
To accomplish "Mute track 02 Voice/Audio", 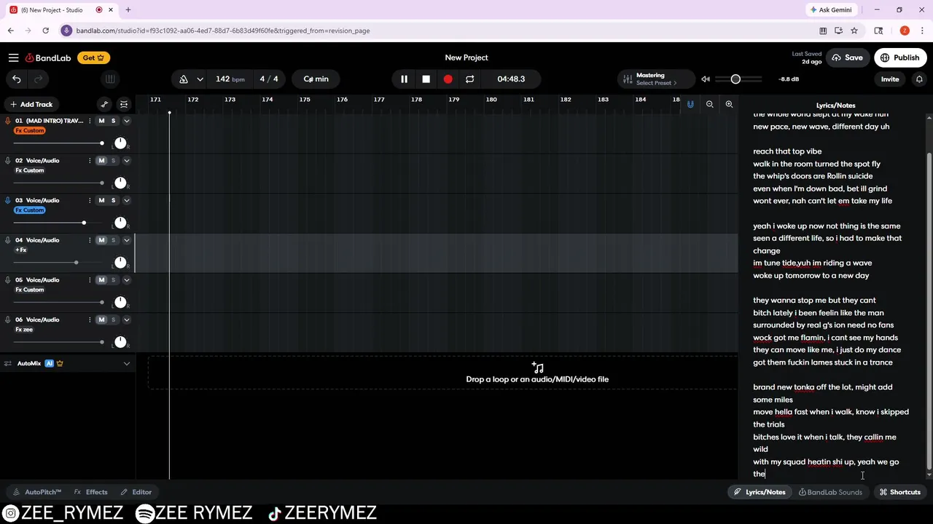I will coord(101,161).
